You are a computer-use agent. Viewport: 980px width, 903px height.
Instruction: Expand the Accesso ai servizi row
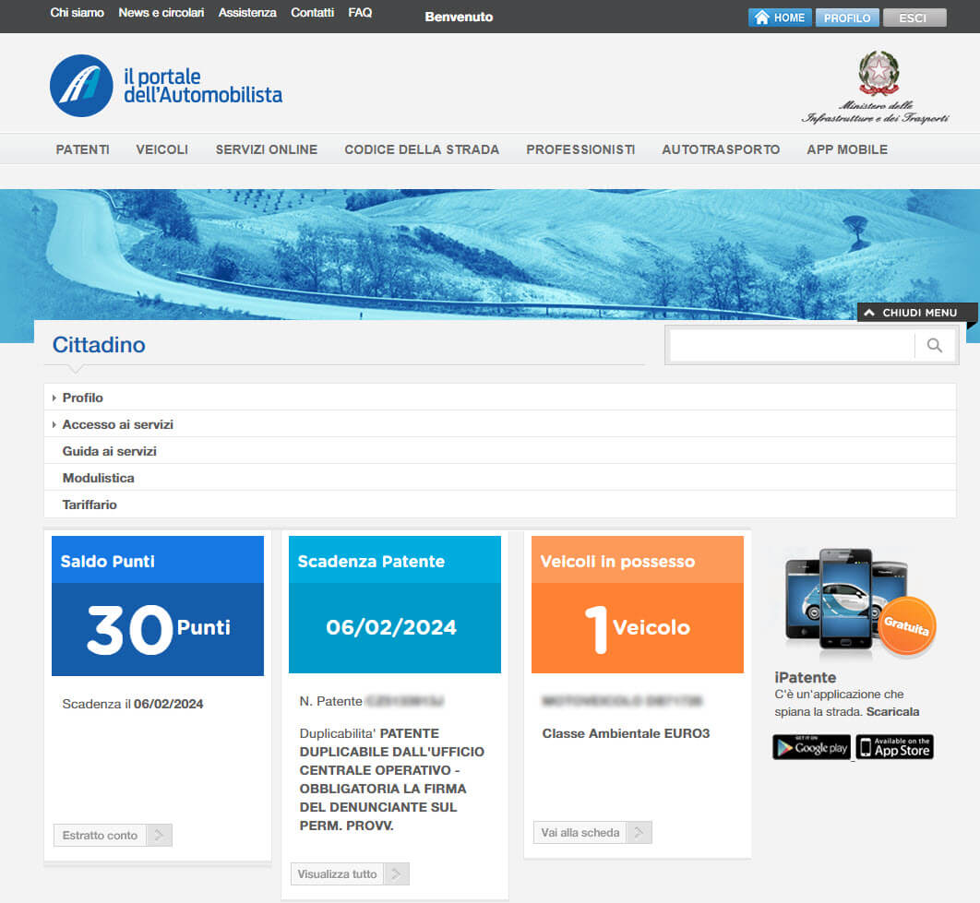tap(500, 424)
